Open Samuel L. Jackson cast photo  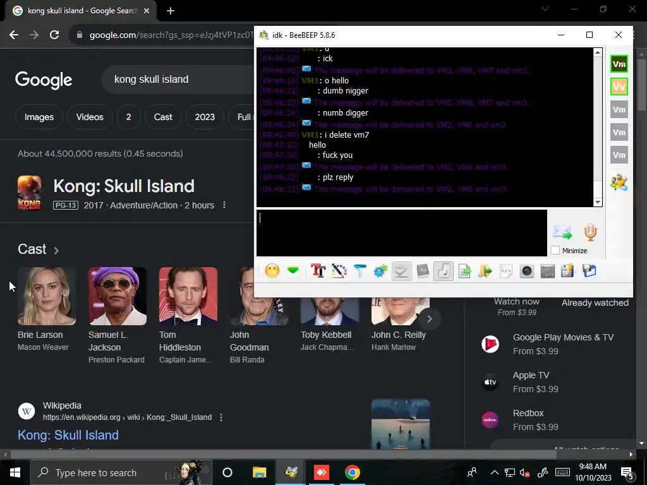pyautogui.click(x=118, y=296)
